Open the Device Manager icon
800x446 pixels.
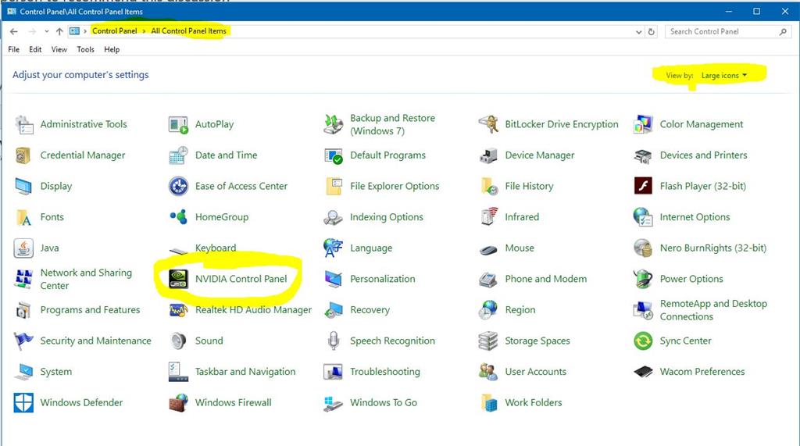click(488, 155)
